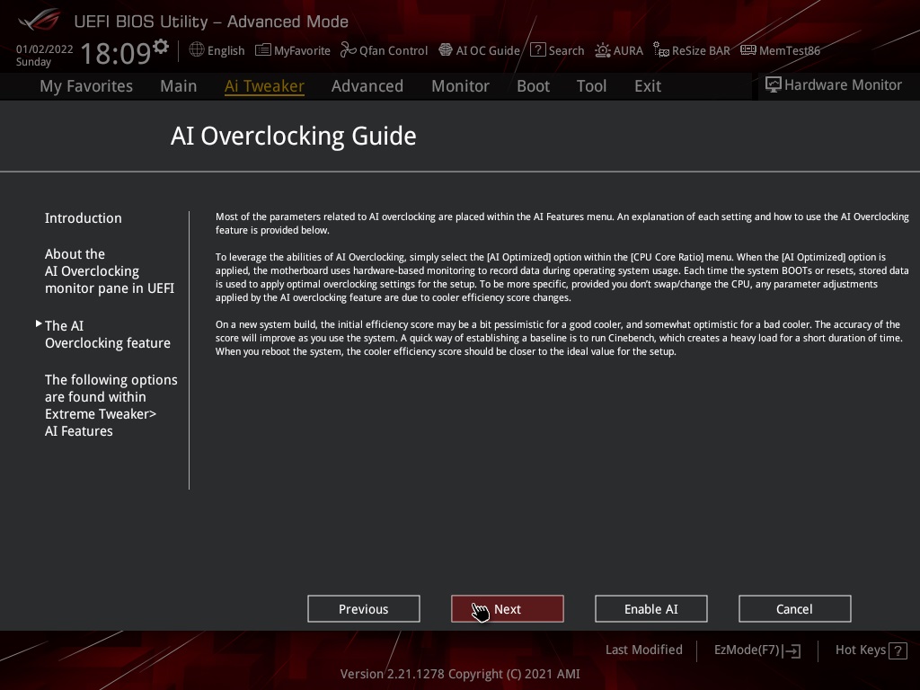View Last Modified settings

[x=643, y=650]
